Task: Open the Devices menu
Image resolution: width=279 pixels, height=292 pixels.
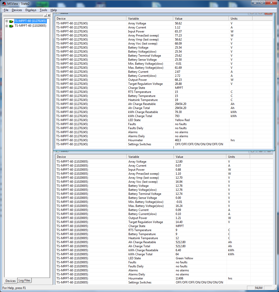Action: pyautogui.click(x=17, y=10)
